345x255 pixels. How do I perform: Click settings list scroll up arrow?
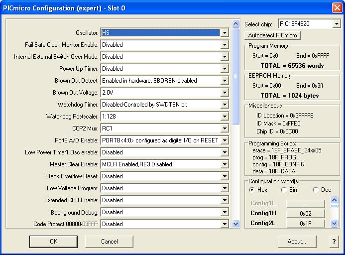pyautogui.click(x=235, y=24)
